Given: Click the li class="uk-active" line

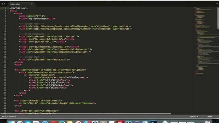Looking at the screenshot, I should (58, 78).
